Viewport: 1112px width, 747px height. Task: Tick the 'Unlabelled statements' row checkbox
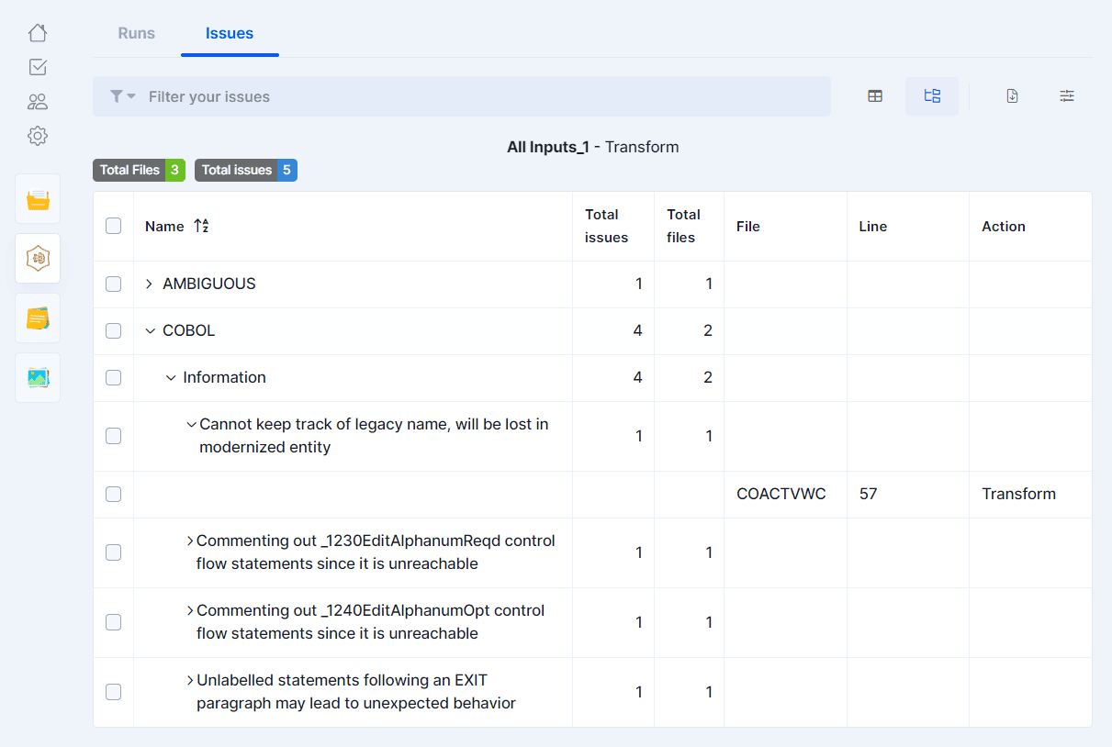tap(113, 692)
